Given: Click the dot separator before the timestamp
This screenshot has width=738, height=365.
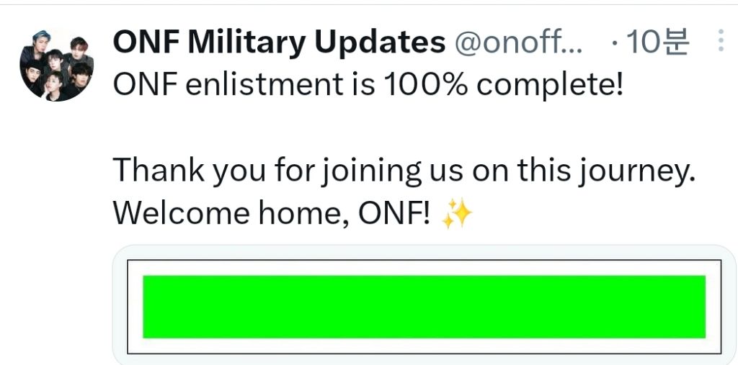Looking at the screenshot, I should click(613, 43).
